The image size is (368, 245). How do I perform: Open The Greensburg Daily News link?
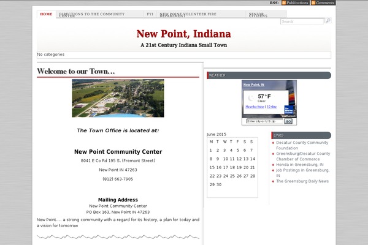302,181
